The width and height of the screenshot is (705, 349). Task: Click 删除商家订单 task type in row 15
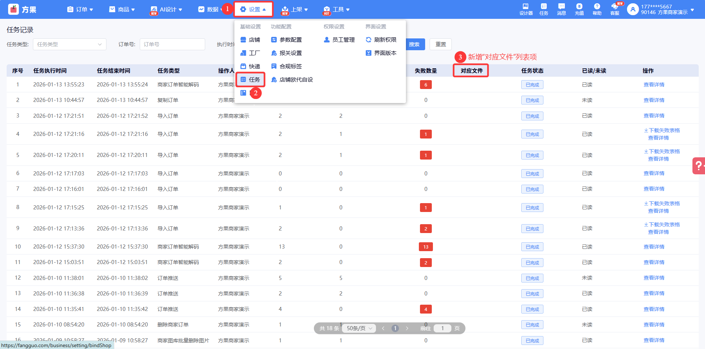pos(173,325)
